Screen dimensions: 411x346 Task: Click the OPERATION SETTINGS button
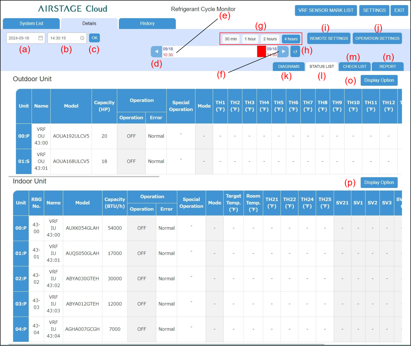tap(377, 38)
